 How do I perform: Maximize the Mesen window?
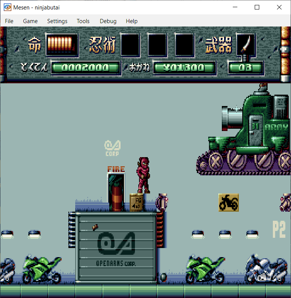[257, 7]
